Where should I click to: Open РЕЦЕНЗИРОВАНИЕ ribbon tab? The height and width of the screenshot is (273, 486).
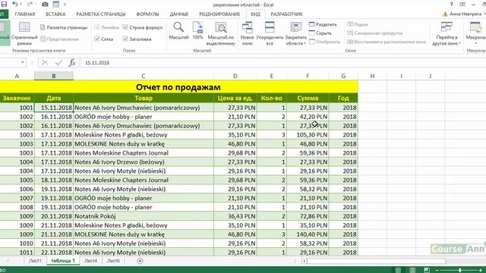tap(219, 14)
